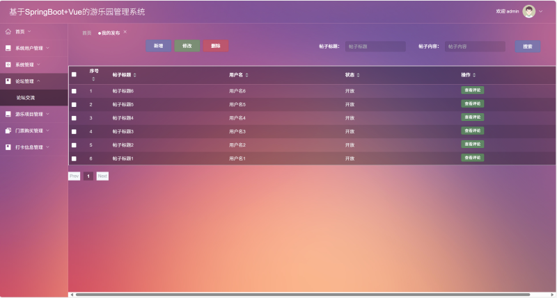This screenshot has height=298, width=557.
Task: Sort by the 状态 column arrows
Action: pos(358,75)
